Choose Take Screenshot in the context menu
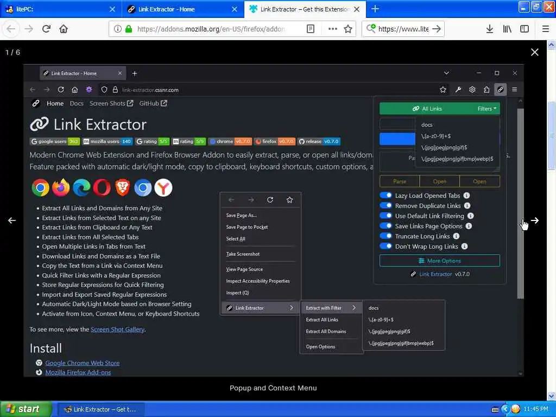556x417 pixels. (x=243, y=254)
